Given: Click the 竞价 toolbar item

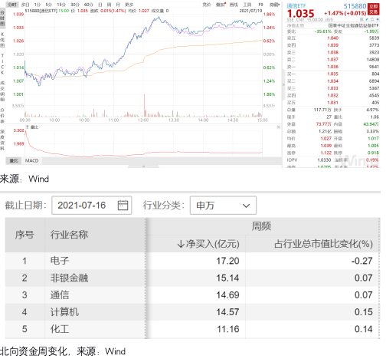Looking at the screenshot, I should click(206, 5).
